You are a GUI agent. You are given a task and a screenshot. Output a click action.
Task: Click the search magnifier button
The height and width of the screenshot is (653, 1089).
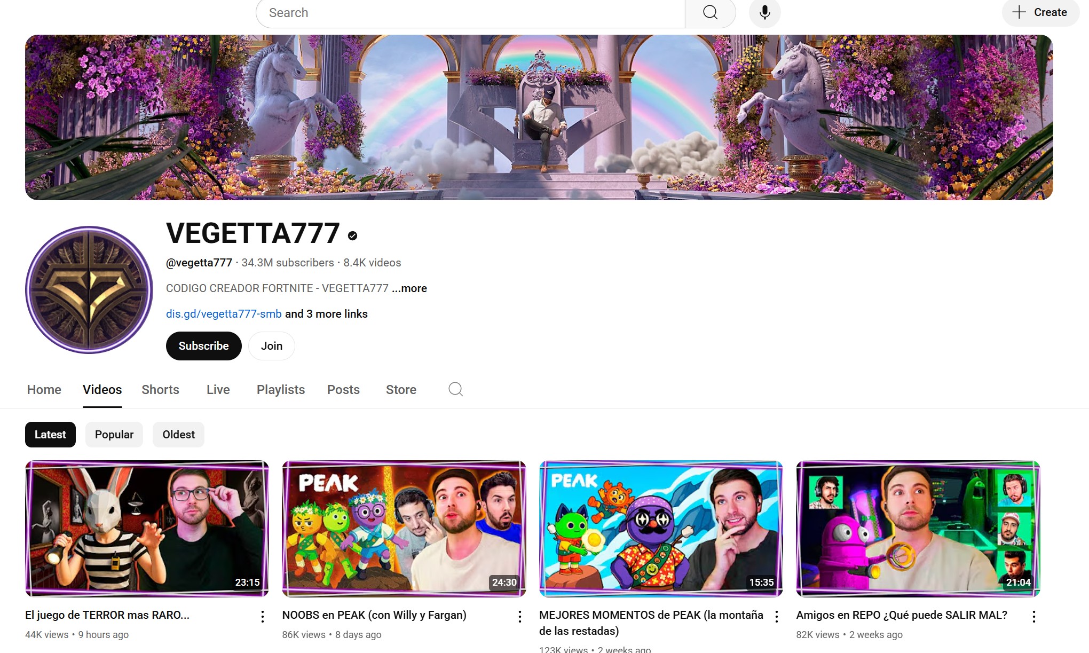tap(710, 13)
